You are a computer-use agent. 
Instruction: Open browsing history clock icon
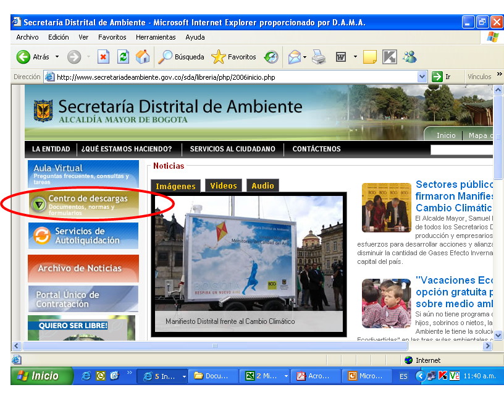point(271,57)
